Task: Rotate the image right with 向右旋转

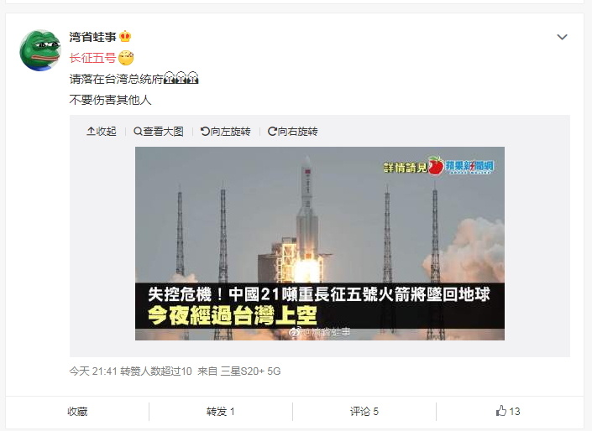Action: pyautogui.click(x=292, y=131)
